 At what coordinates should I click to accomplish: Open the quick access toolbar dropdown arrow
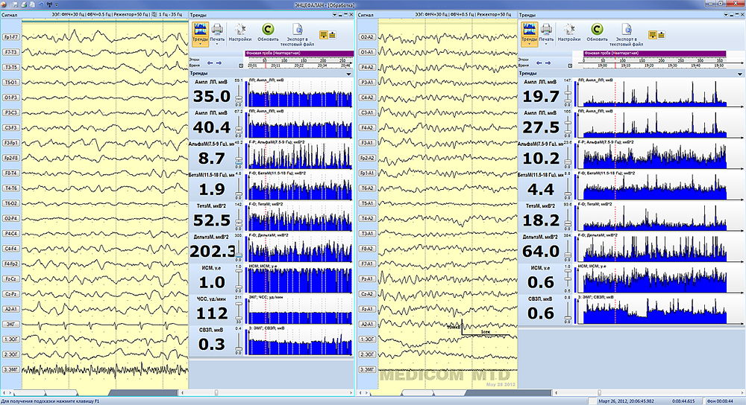click(57, 4)
